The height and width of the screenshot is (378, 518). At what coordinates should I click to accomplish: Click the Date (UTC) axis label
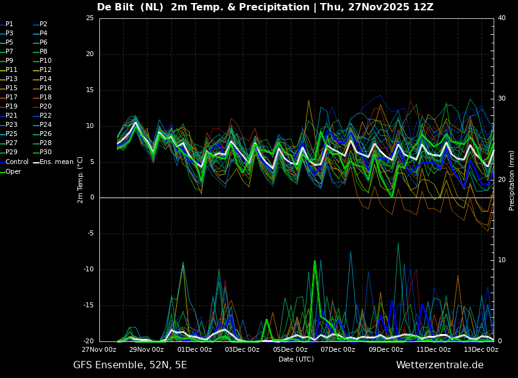pyautogui.click(x=296, y=359)
